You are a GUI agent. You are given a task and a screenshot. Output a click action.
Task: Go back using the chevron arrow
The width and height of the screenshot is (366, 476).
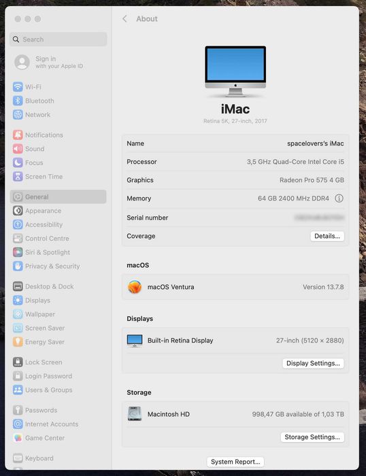click(124, 19)
